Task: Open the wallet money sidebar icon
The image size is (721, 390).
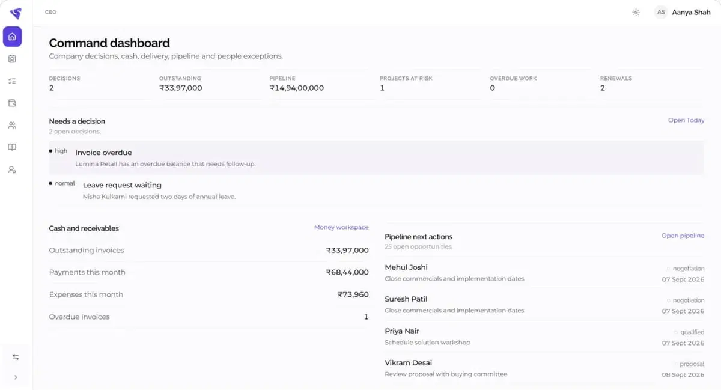Action: 12,103
